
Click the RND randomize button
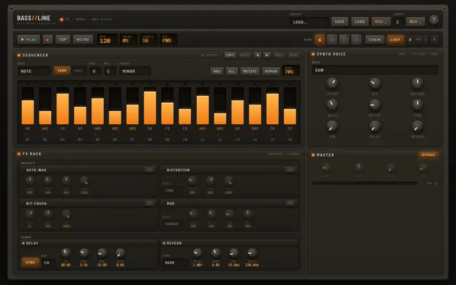pyautogui.click(x=217, y=71)
